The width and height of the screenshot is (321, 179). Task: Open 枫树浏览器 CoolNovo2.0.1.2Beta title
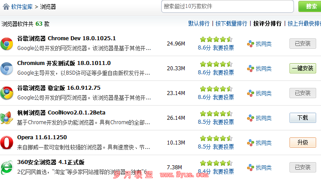pos(61,113)
